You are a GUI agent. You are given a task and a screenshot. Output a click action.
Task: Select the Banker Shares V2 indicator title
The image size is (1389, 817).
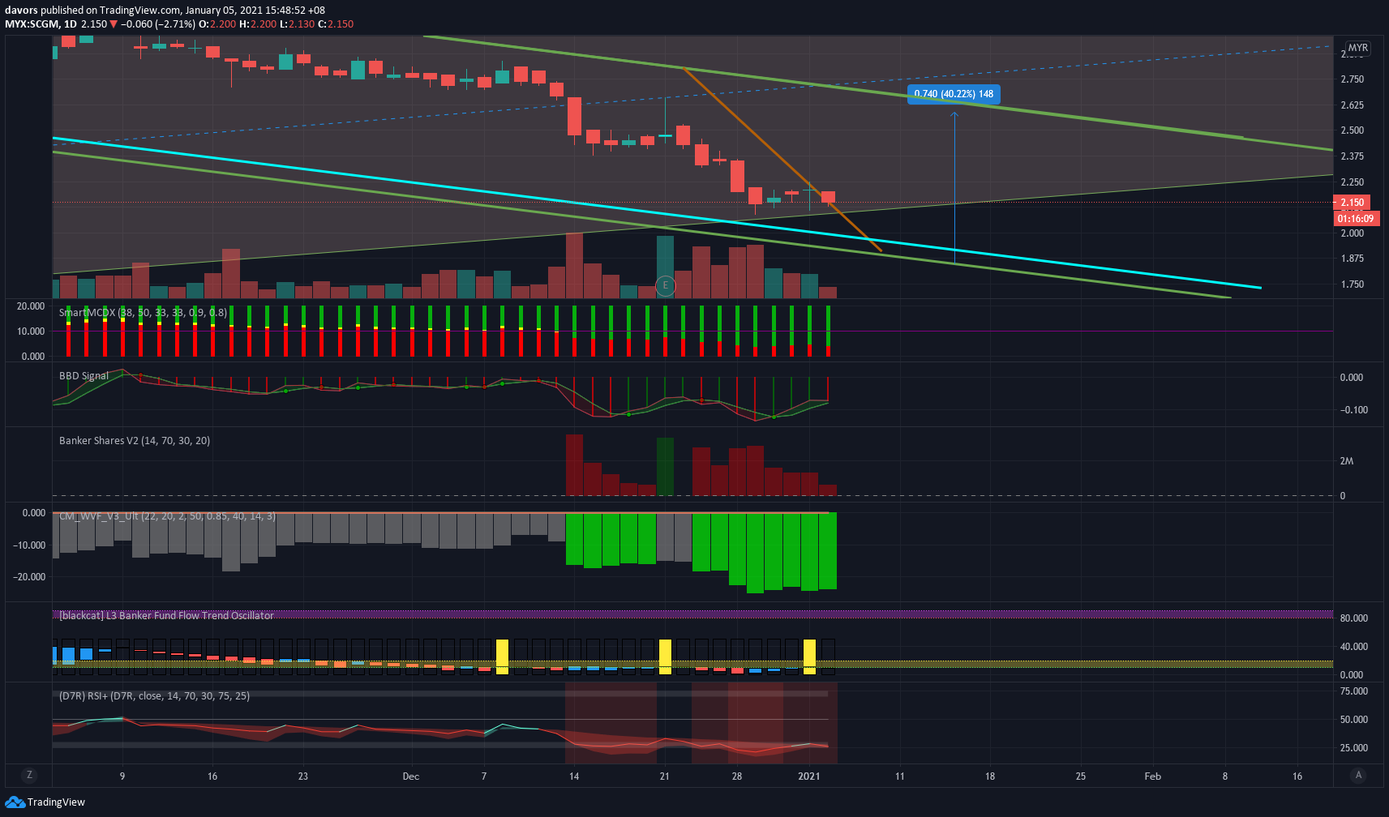[x=135, y=441]
